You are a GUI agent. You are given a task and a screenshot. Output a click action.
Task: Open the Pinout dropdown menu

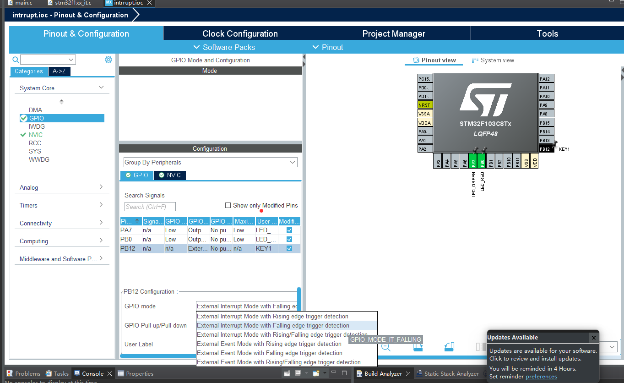(328, 47)
